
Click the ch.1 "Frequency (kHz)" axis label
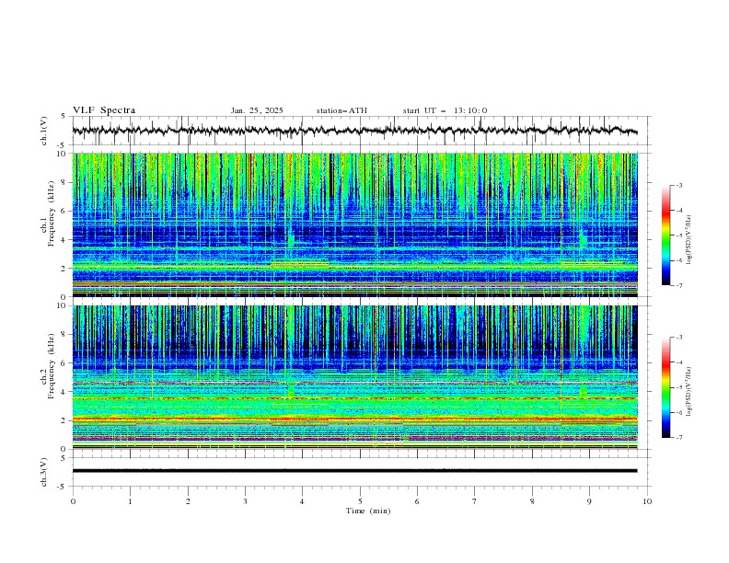51,212
